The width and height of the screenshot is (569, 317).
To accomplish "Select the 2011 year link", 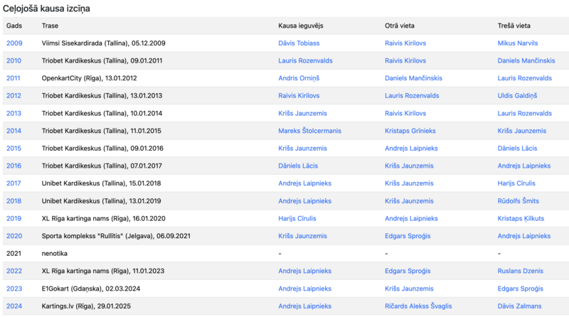I will point(14,78).
